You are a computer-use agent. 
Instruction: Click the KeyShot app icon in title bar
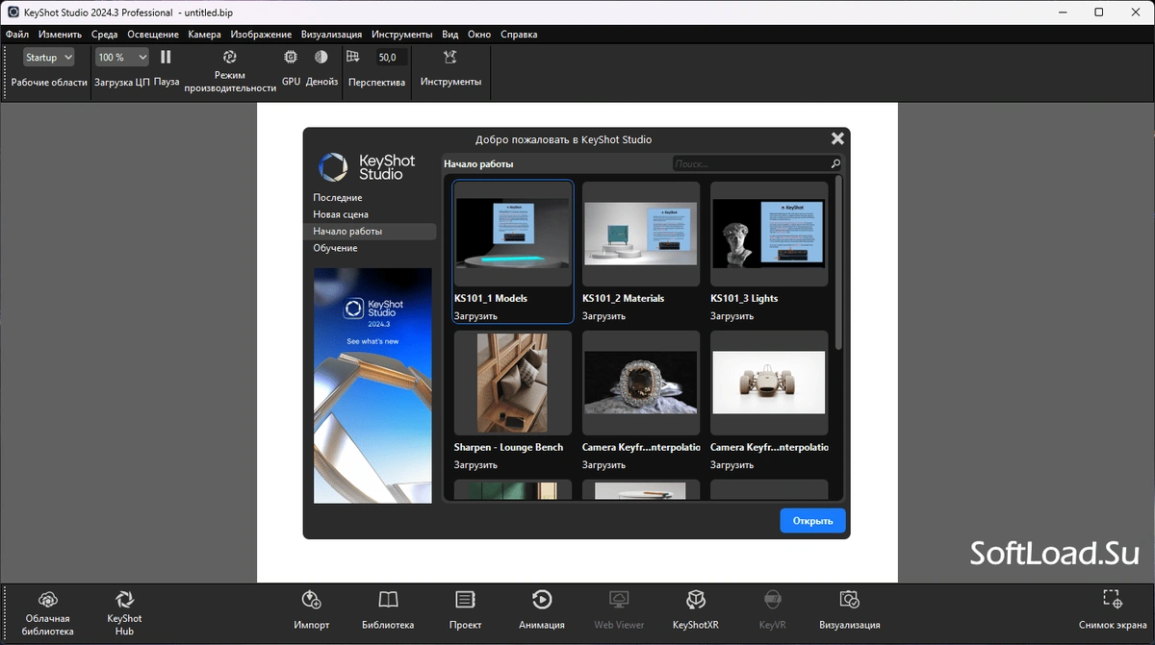13,12
